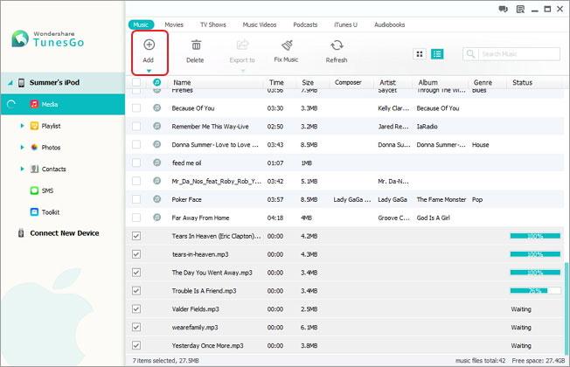
Task: Uncheck Tears In Heaven (Eric Clapton) checkbox
Action: [x=136, y=236]
